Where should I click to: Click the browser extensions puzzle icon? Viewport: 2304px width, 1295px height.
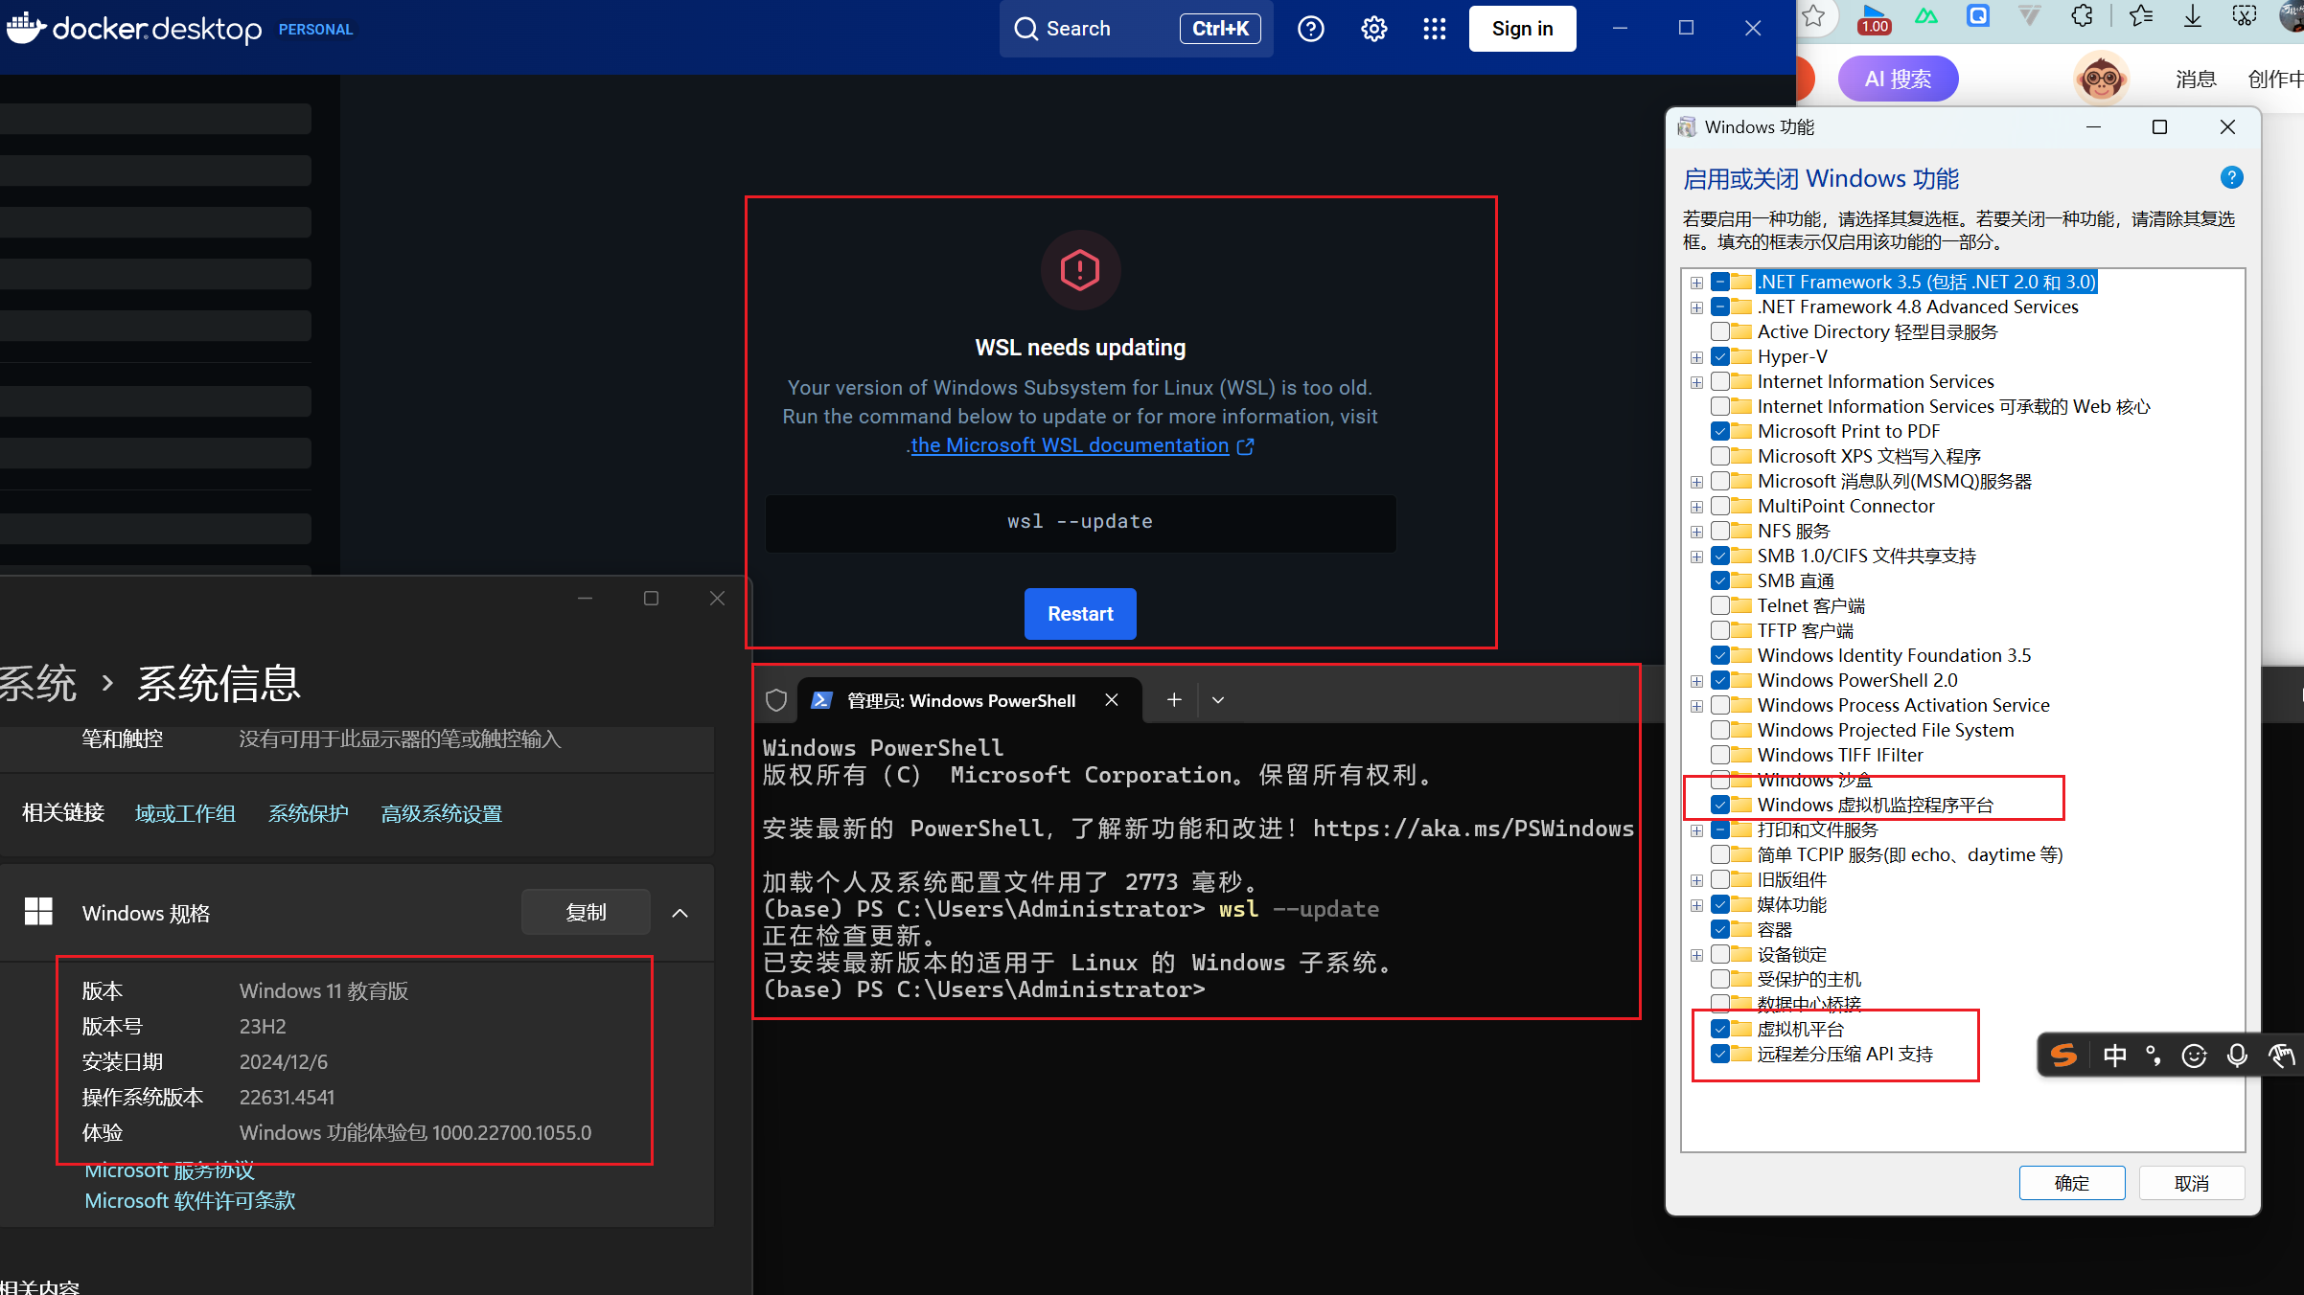click(x=2083, y=16)
